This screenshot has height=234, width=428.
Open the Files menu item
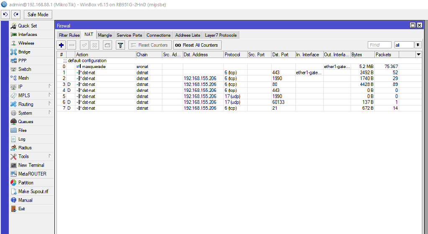[32, 130]
